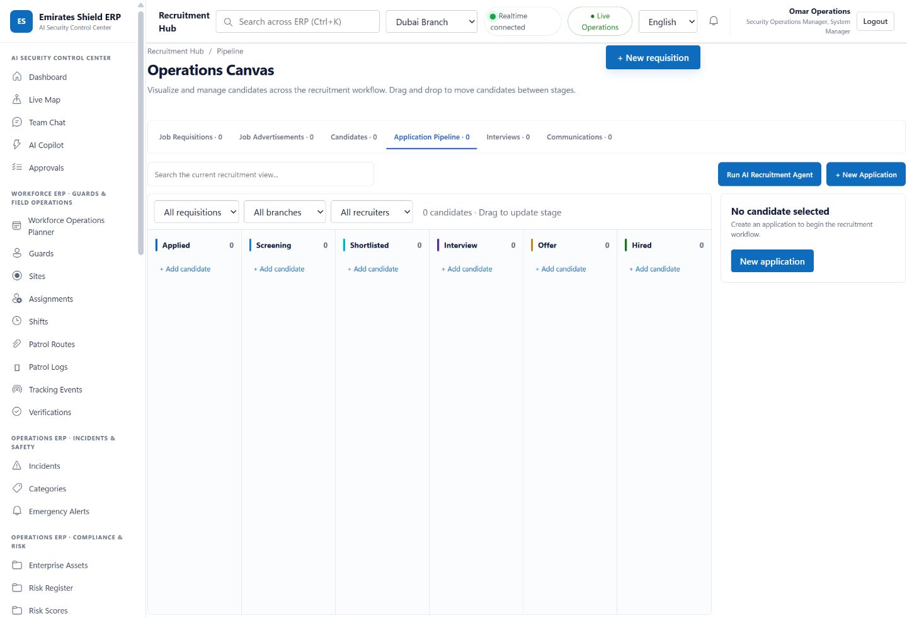Open the English language dropdown

(x=668, y=21)
